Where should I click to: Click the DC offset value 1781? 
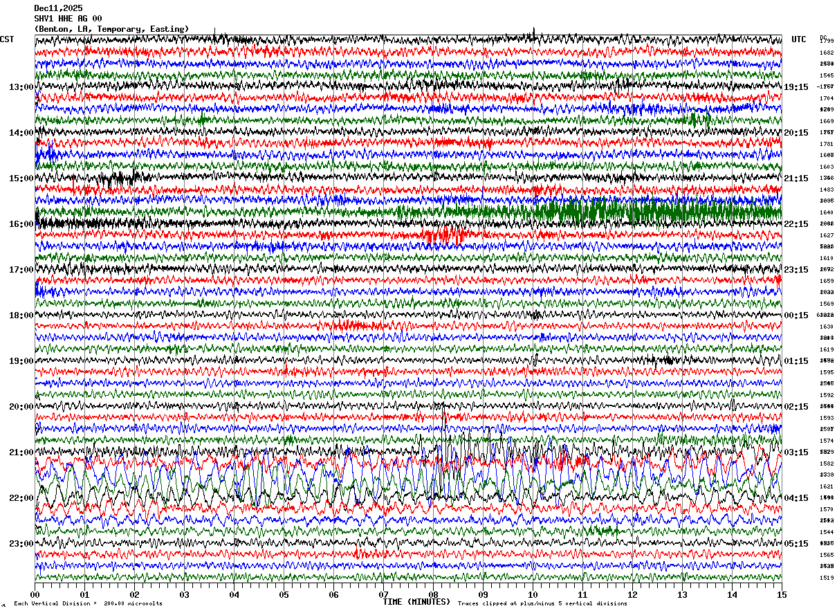coord(827,144)
